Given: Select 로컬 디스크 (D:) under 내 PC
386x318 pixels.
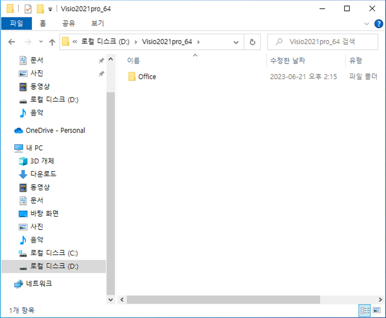Looking at the screenshot, I should [54, 266].
